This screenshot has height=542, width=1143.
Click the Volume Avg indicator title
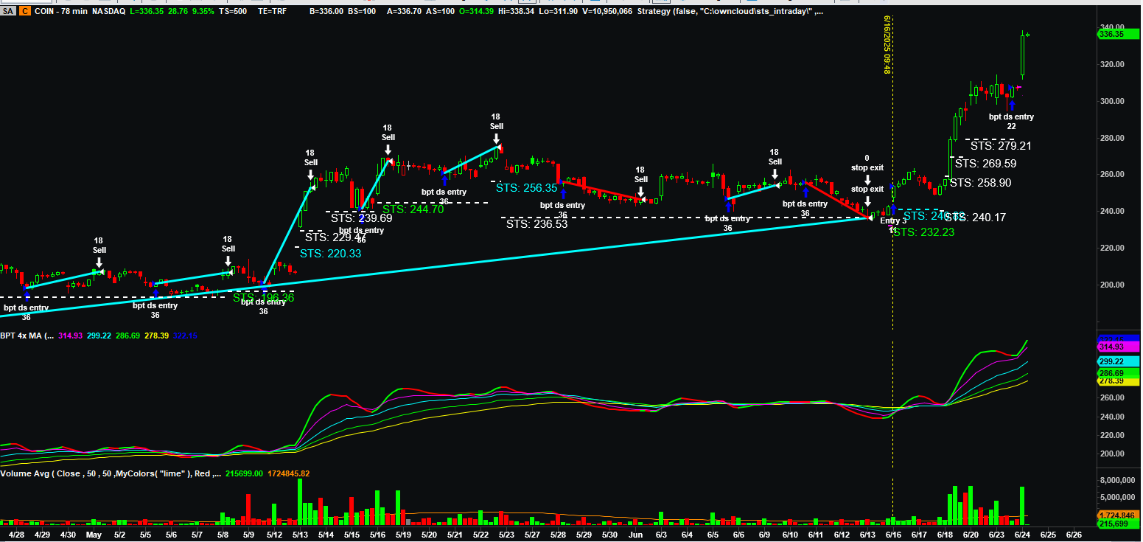coord(111,473)
